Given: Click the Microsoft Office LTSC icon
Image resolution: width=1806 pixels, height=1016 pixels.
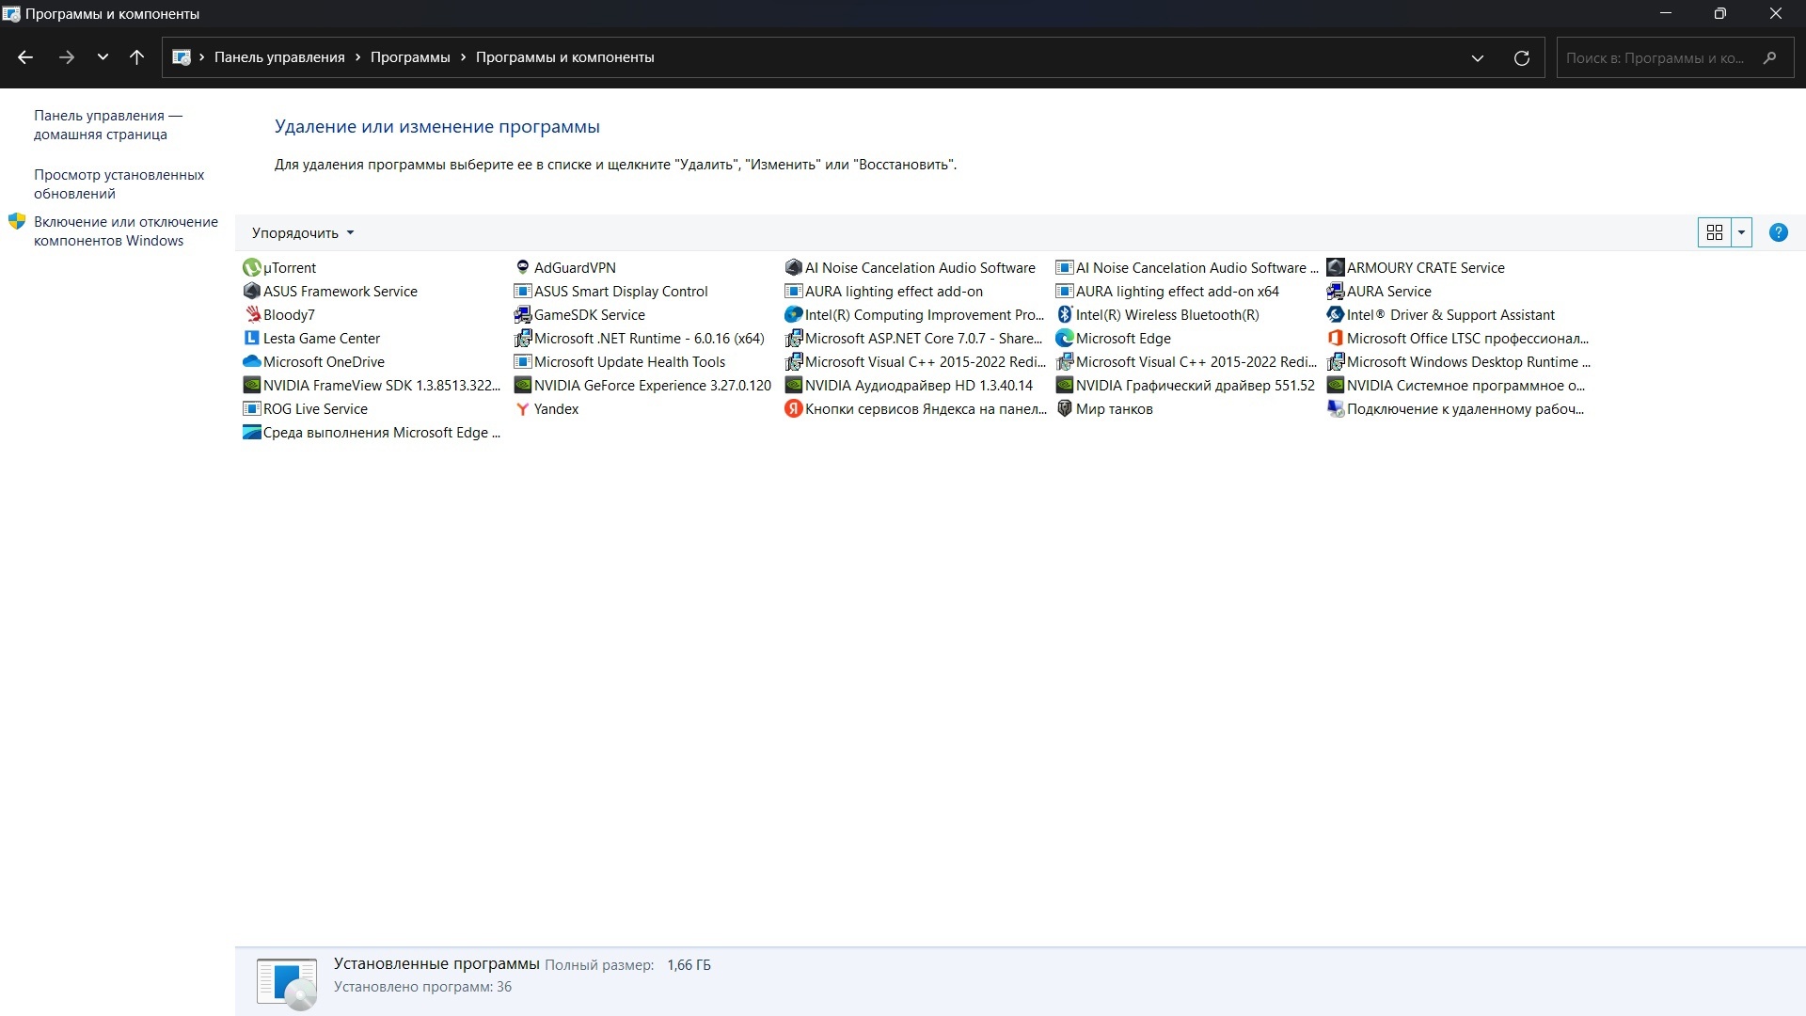Looking at the screenshot, I should point(1335,339).
